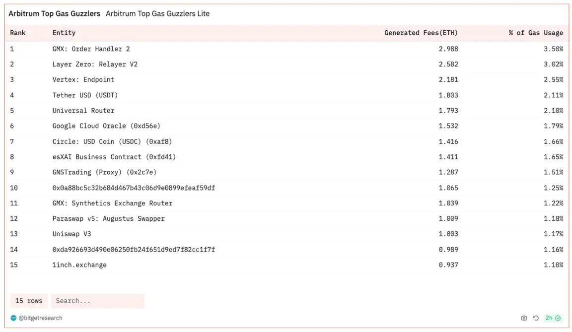Click the fee value 2.582
Image resolution: width=572 pixels, height=332 pixels.
(448, 64)
